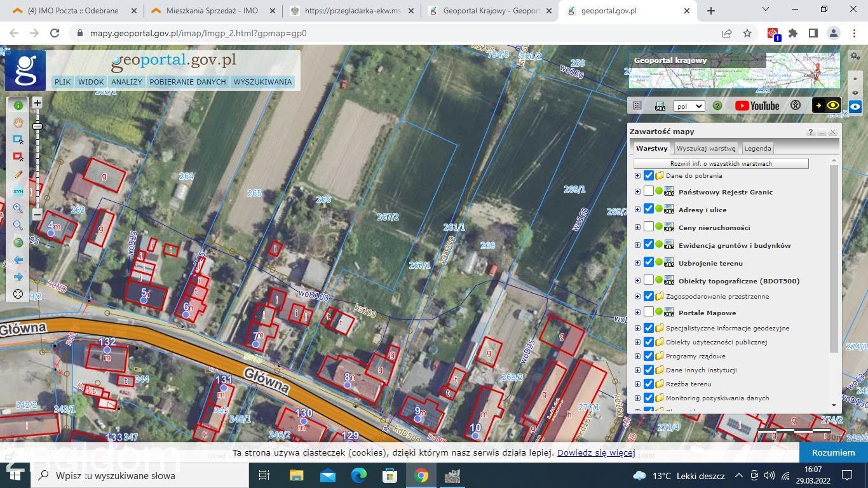Viewport: 868px width, 488px height.
Task: Activate the hand pan tool
Action: coord(18,123)
